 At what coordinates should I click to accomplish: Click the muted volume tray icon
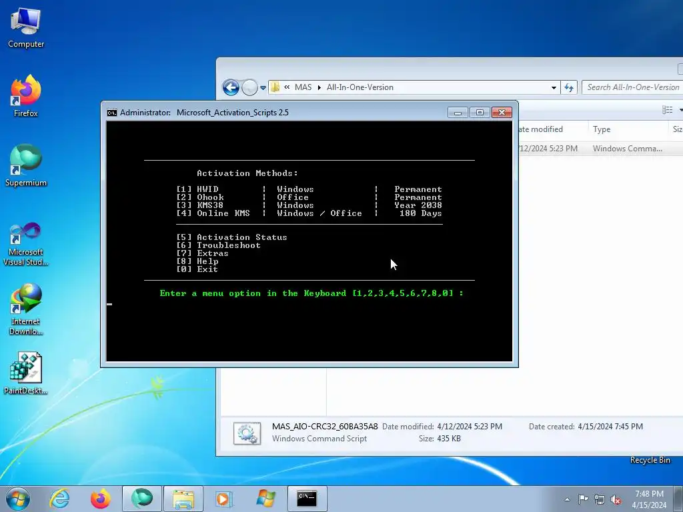(x=616, y=499)
